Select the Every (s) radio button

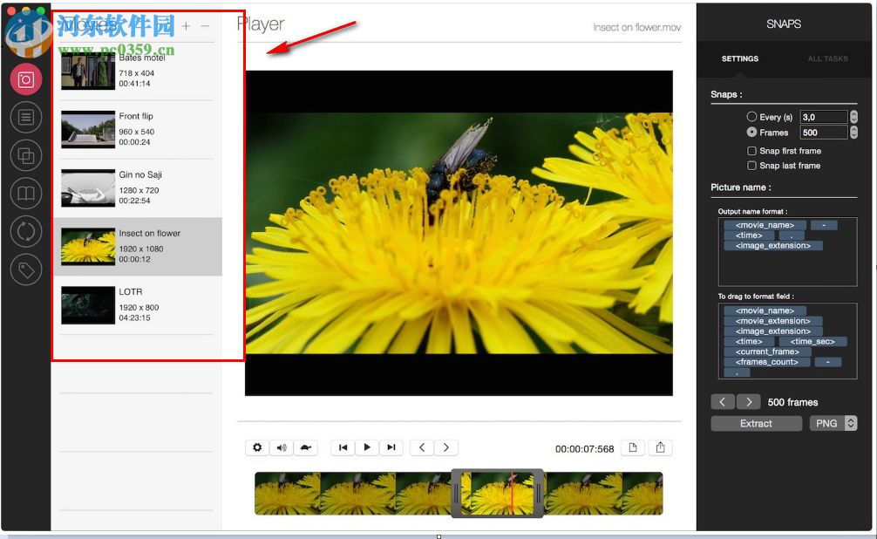pyautogui.click(x=751, y=116)
